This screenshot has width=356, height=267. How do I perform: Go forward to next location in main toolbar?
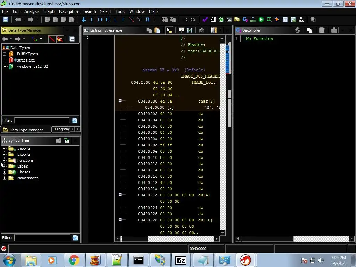[31, 19]
